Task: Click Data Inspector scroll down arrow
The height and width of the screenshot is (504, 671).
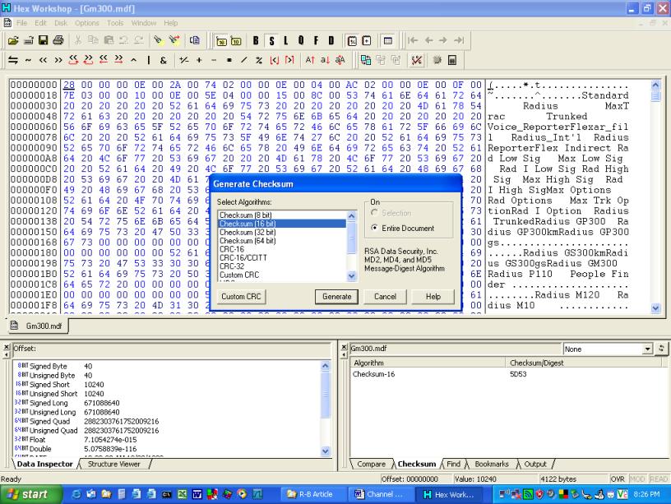Action: 326,451
